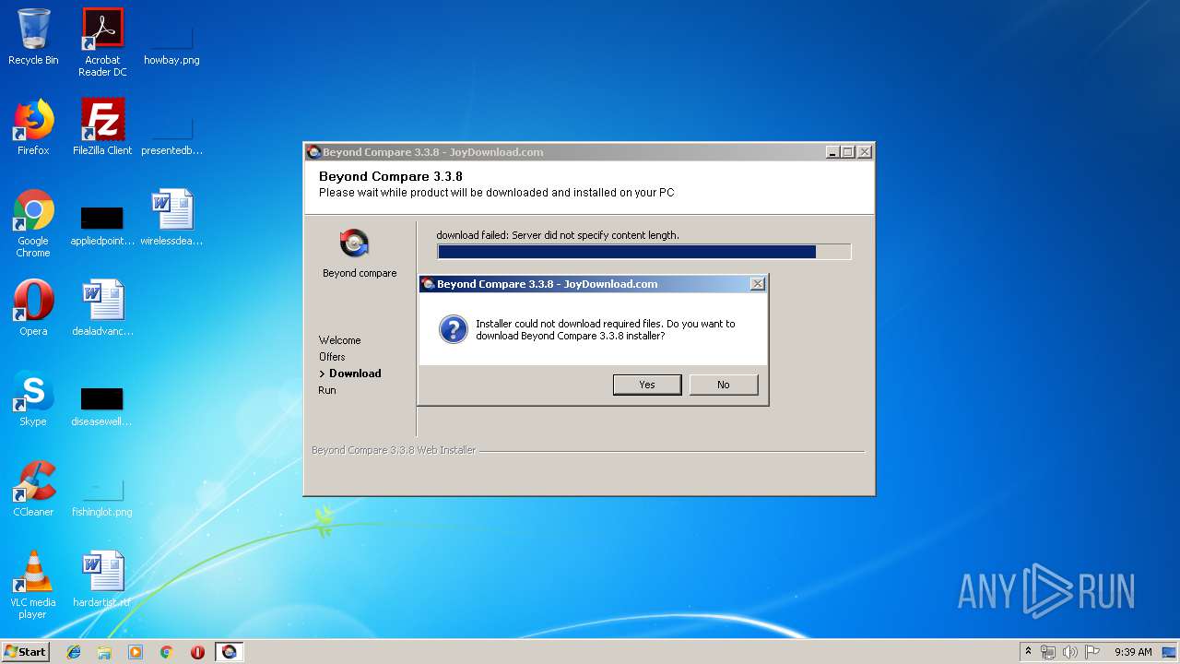The width and height of the screenshot is (1180, 664).
Task: Close the main installer window
Action: pyautogui.click(x=864, y=152)
